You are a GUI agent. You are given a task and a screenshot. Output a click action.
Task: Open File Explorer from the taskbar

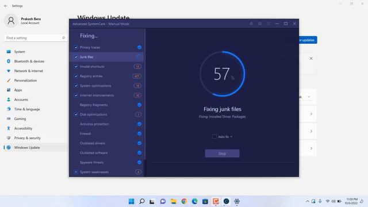pos(174,201)
